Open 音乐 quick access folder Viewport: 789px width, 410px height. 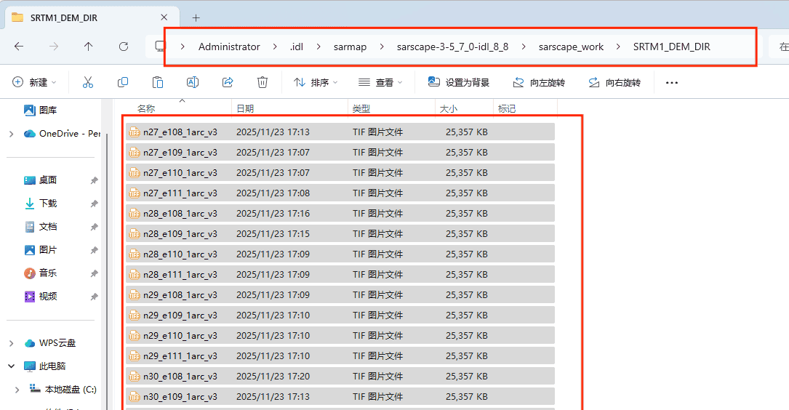(x=40, y=273)
